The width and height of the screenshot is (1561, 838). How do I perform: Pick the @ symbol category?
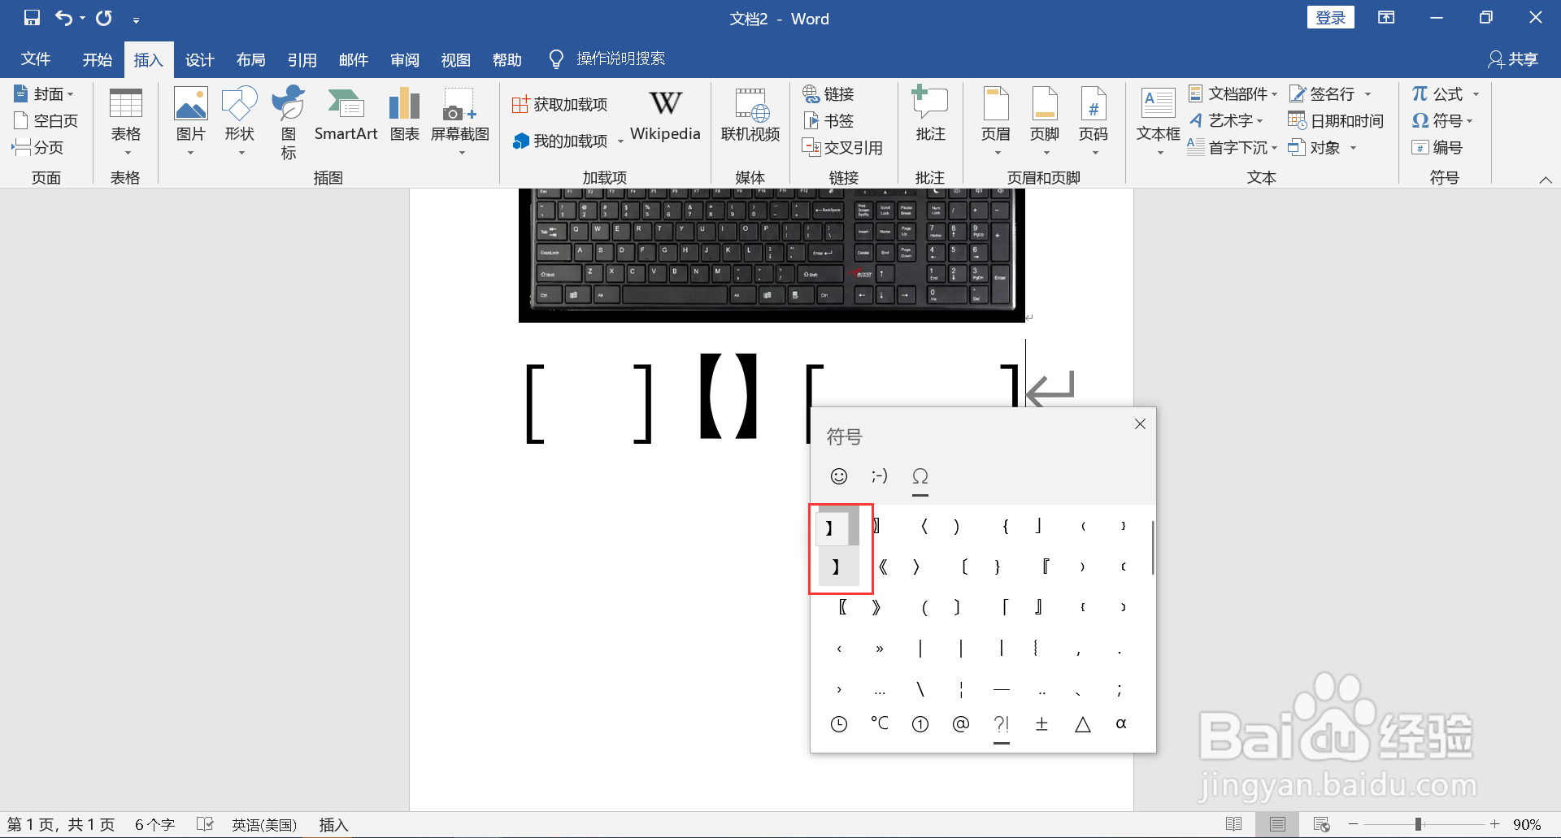[x=961, y=723]
